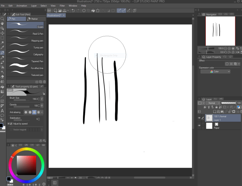Open the Expression color dropdown

point(216,71)
